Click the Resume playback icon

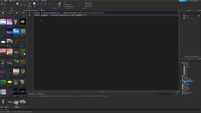pyautogui.click(x=42, y=3)
